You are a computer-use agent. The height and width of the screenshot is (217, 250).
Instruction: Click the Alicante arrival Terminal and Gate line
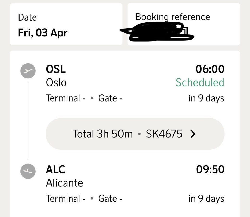point(84,199)
